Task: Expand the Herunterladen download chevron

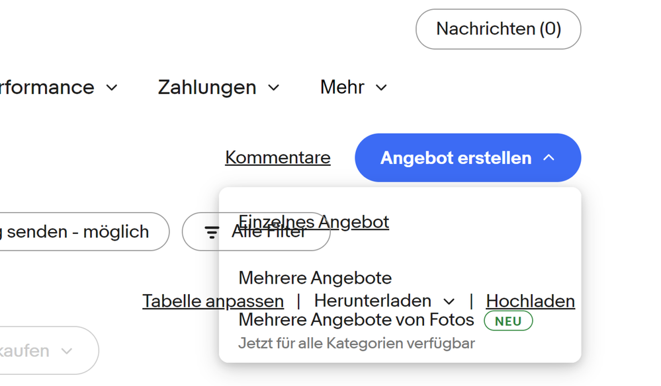Action: pyautogui.click(x=449, y=301)
